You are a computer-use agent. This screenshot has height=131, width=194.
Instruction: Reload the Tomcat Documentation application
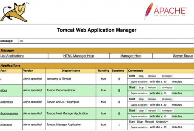click(152, 88)
